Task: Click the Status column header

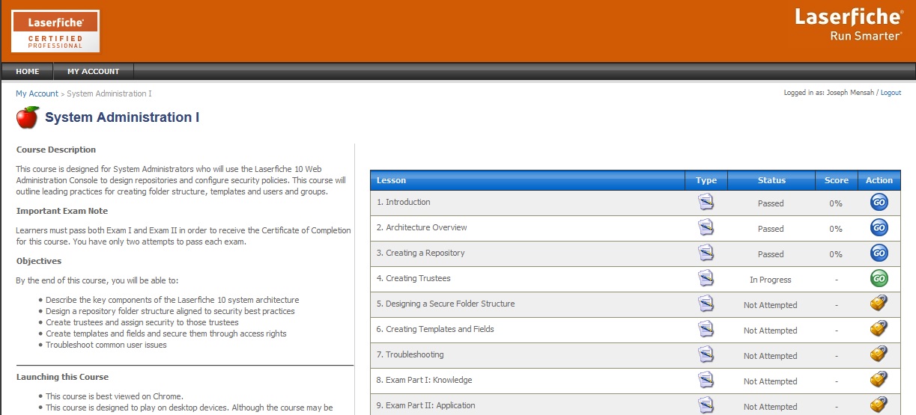Action: coord(771,180)
